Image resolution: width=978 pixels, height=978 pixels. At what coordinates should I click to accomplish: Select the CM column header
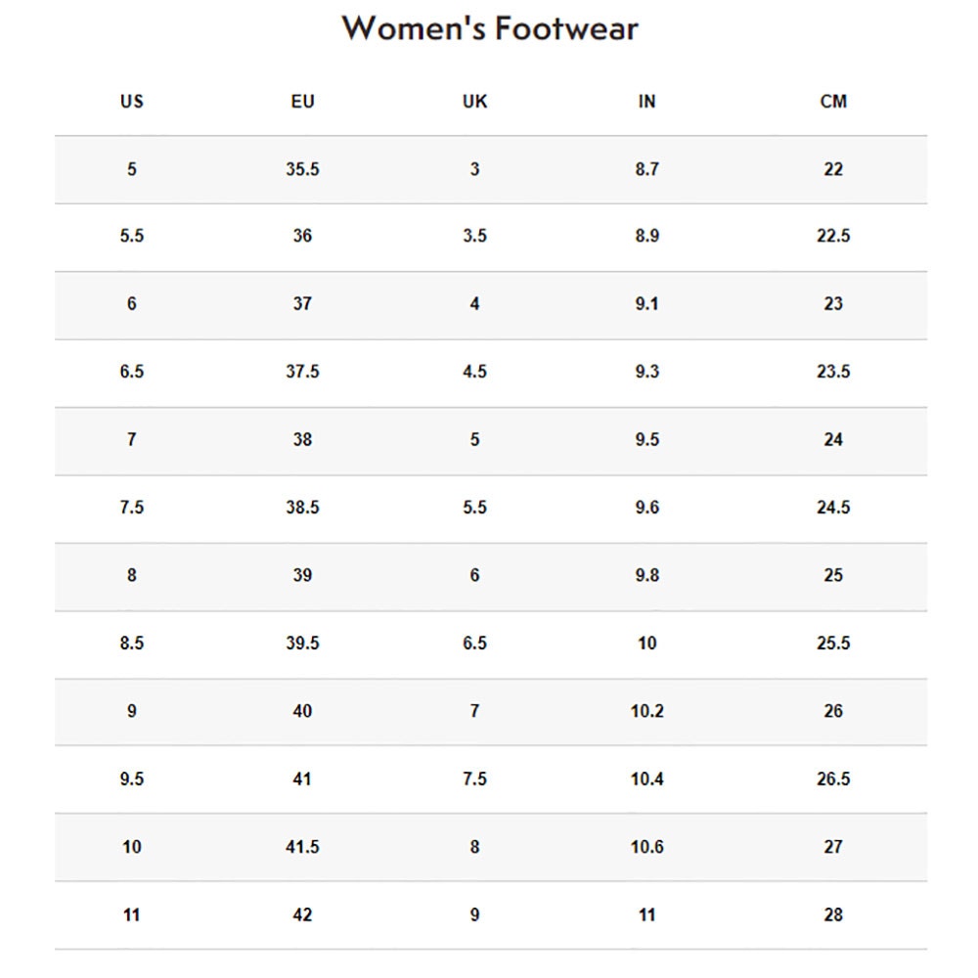point(833,101)
